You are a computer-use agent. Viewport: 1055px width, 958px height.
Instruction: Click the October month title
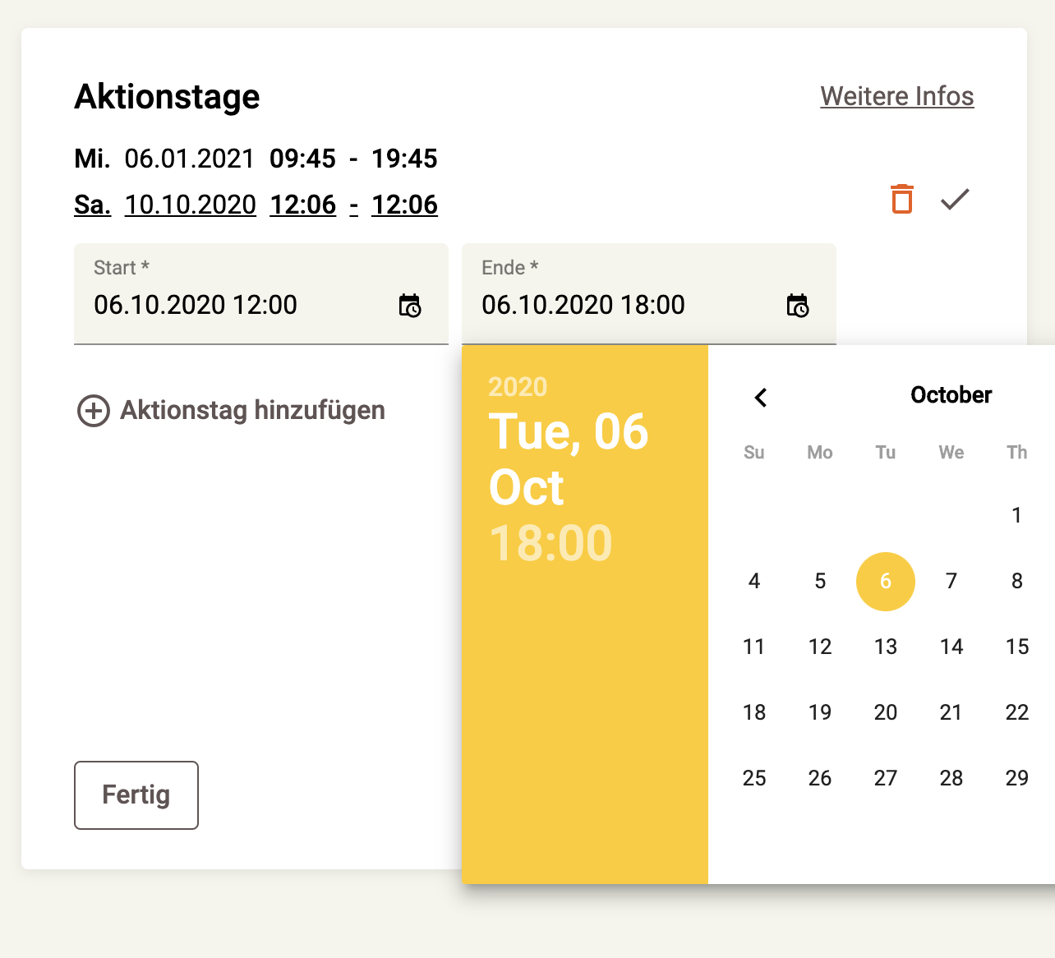[x=951, y=395]
